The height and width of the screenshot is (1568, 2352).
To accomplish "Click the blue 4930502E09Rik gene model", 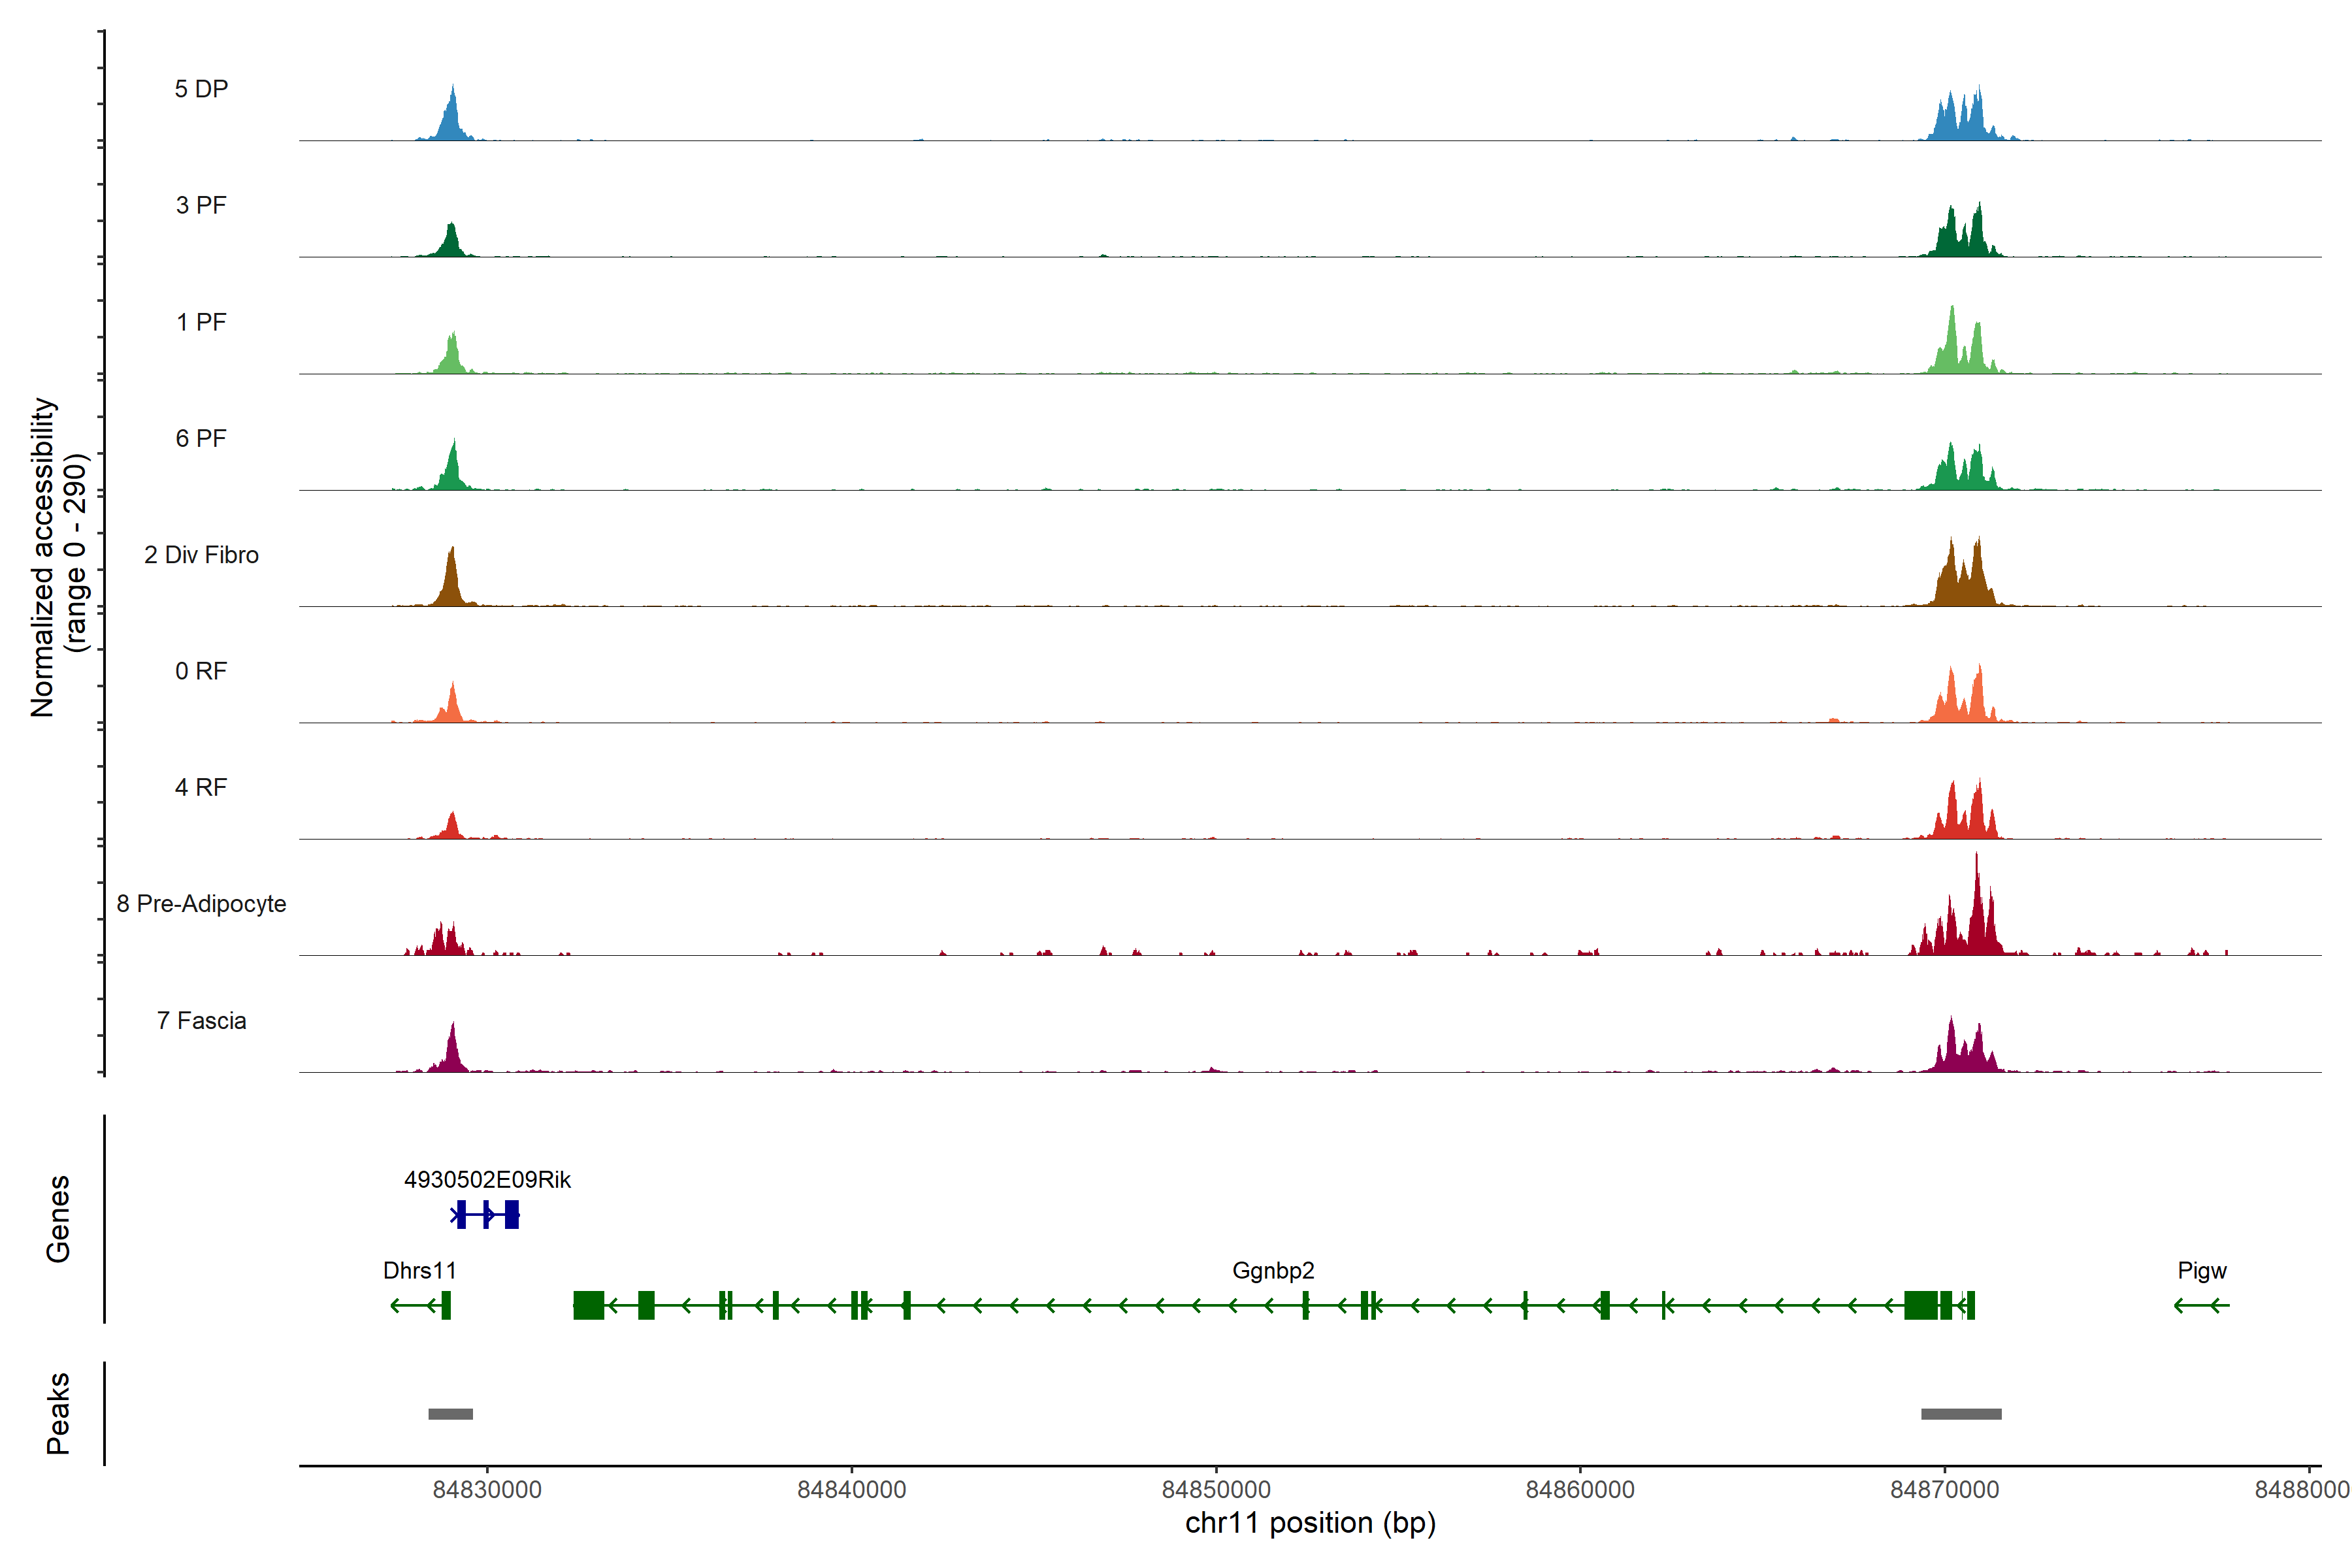I will tap(486, 1215).
